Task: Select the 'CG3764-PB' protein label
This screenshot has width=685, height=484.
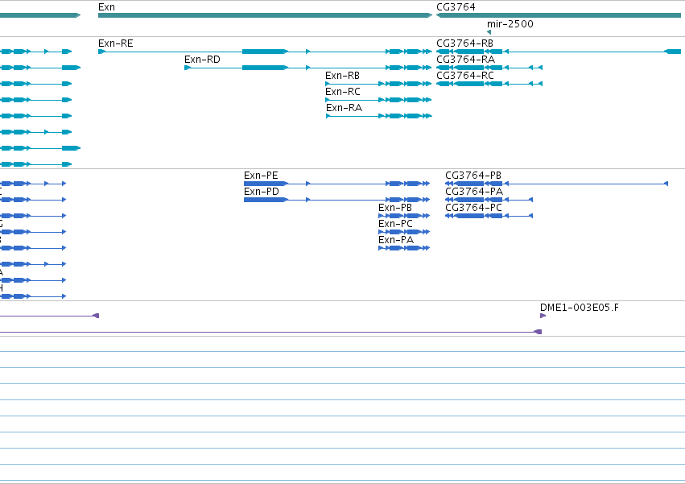Action: tap(473, 176)
